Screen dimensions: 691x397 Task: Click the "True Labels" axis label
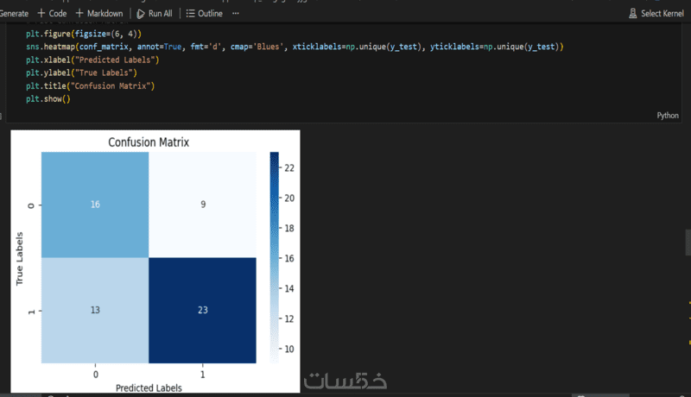(19, 257)
